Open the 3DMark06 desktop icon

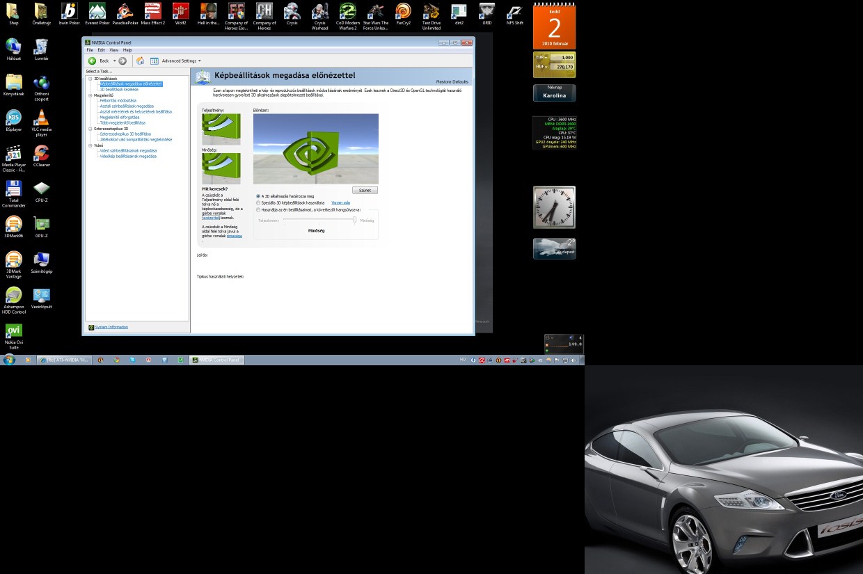(x=14, y=226)
